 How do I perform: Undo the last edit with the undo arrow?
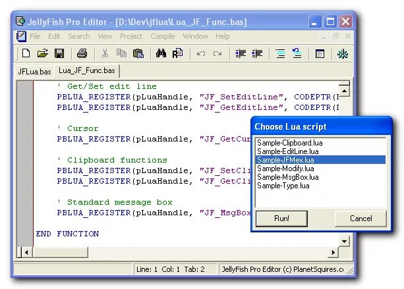tap(201, 54)
